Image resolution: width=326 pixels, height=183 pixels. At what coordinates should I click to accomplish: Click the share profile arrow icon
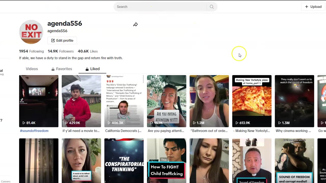135,24
